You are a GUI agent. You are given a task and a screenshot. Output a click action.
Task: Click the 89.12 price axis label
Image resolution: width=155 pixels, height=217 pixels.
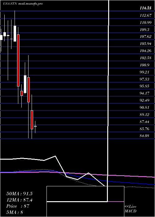tap(144, 115)
